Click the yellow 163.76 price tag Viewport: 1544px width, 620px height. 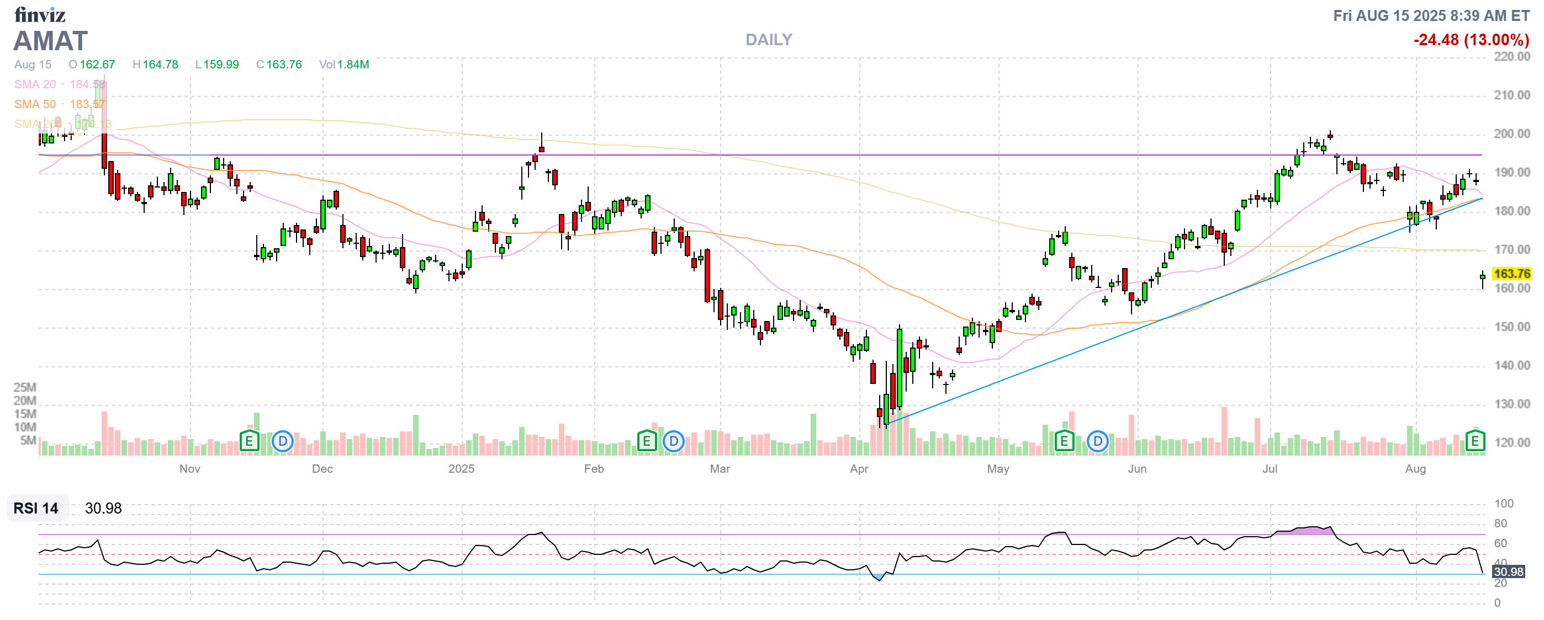pyautogui.click(x=1511, y=274)
